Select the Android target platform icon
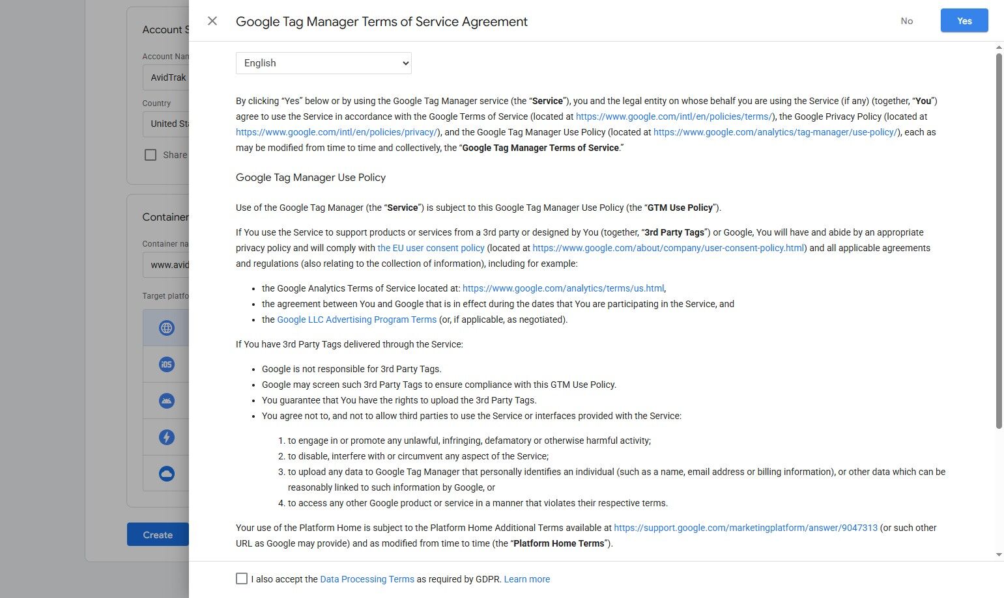This screenshot has width=1004, height=598. point(166,400)
